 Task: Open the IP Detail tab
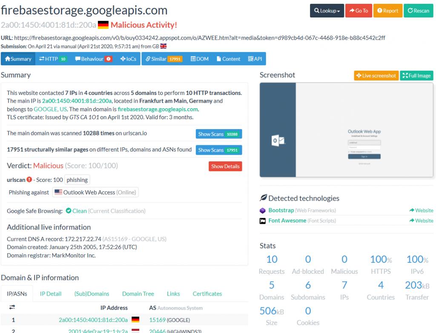click(x=51, y=294)
